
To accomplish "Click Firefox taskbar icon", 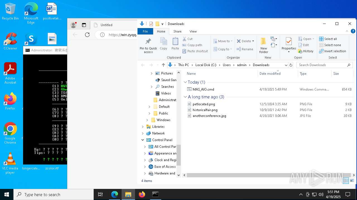I will [x=142, y=194].
